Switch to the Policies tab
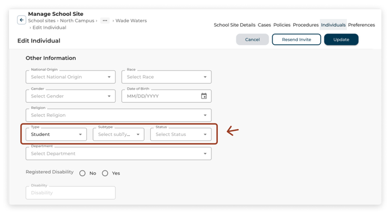The width and height of the screenshot is (390, 213). [x=282, y=25]
